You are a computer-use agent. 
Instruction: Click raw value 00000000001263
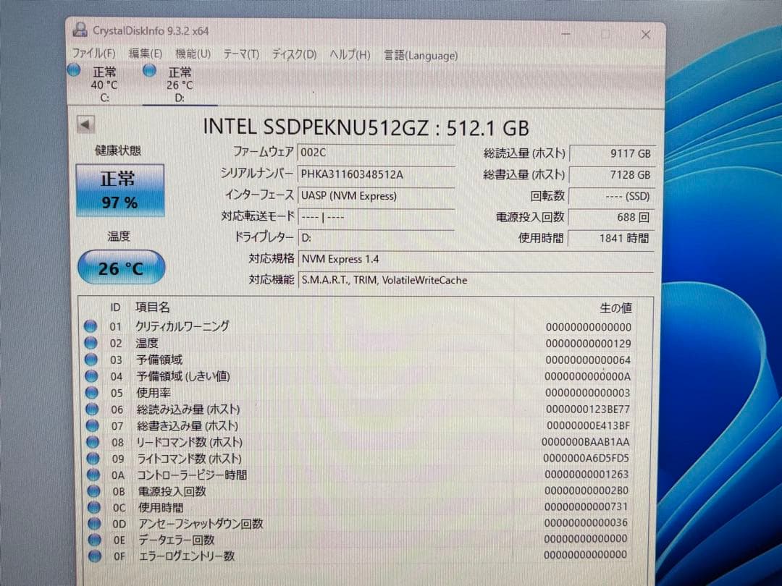click(x=586, y=475)
